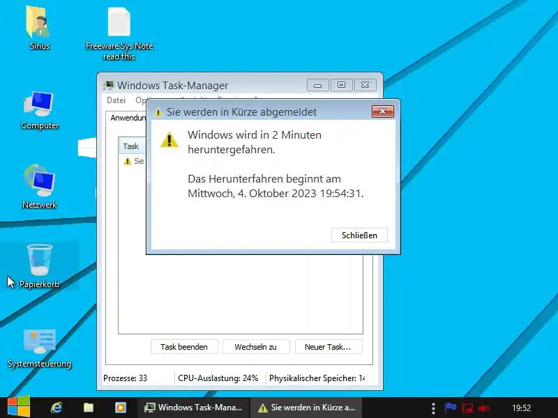Screen dimensions: 558x418
Task: Select the 'Sie' task row in list
Action: pos(134,161)
